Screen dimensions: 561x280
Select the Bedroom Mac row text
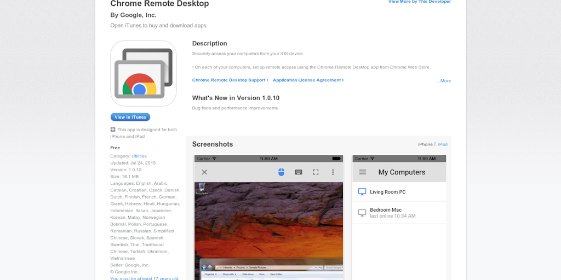pos(386,210)
